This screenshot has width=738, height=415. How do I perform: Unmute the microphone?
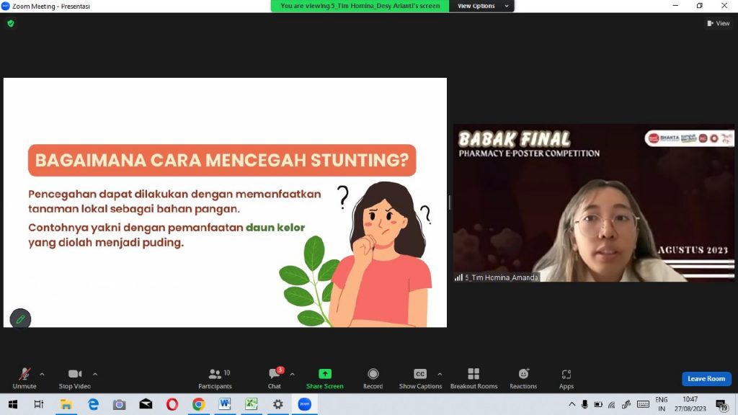(25, 378)
